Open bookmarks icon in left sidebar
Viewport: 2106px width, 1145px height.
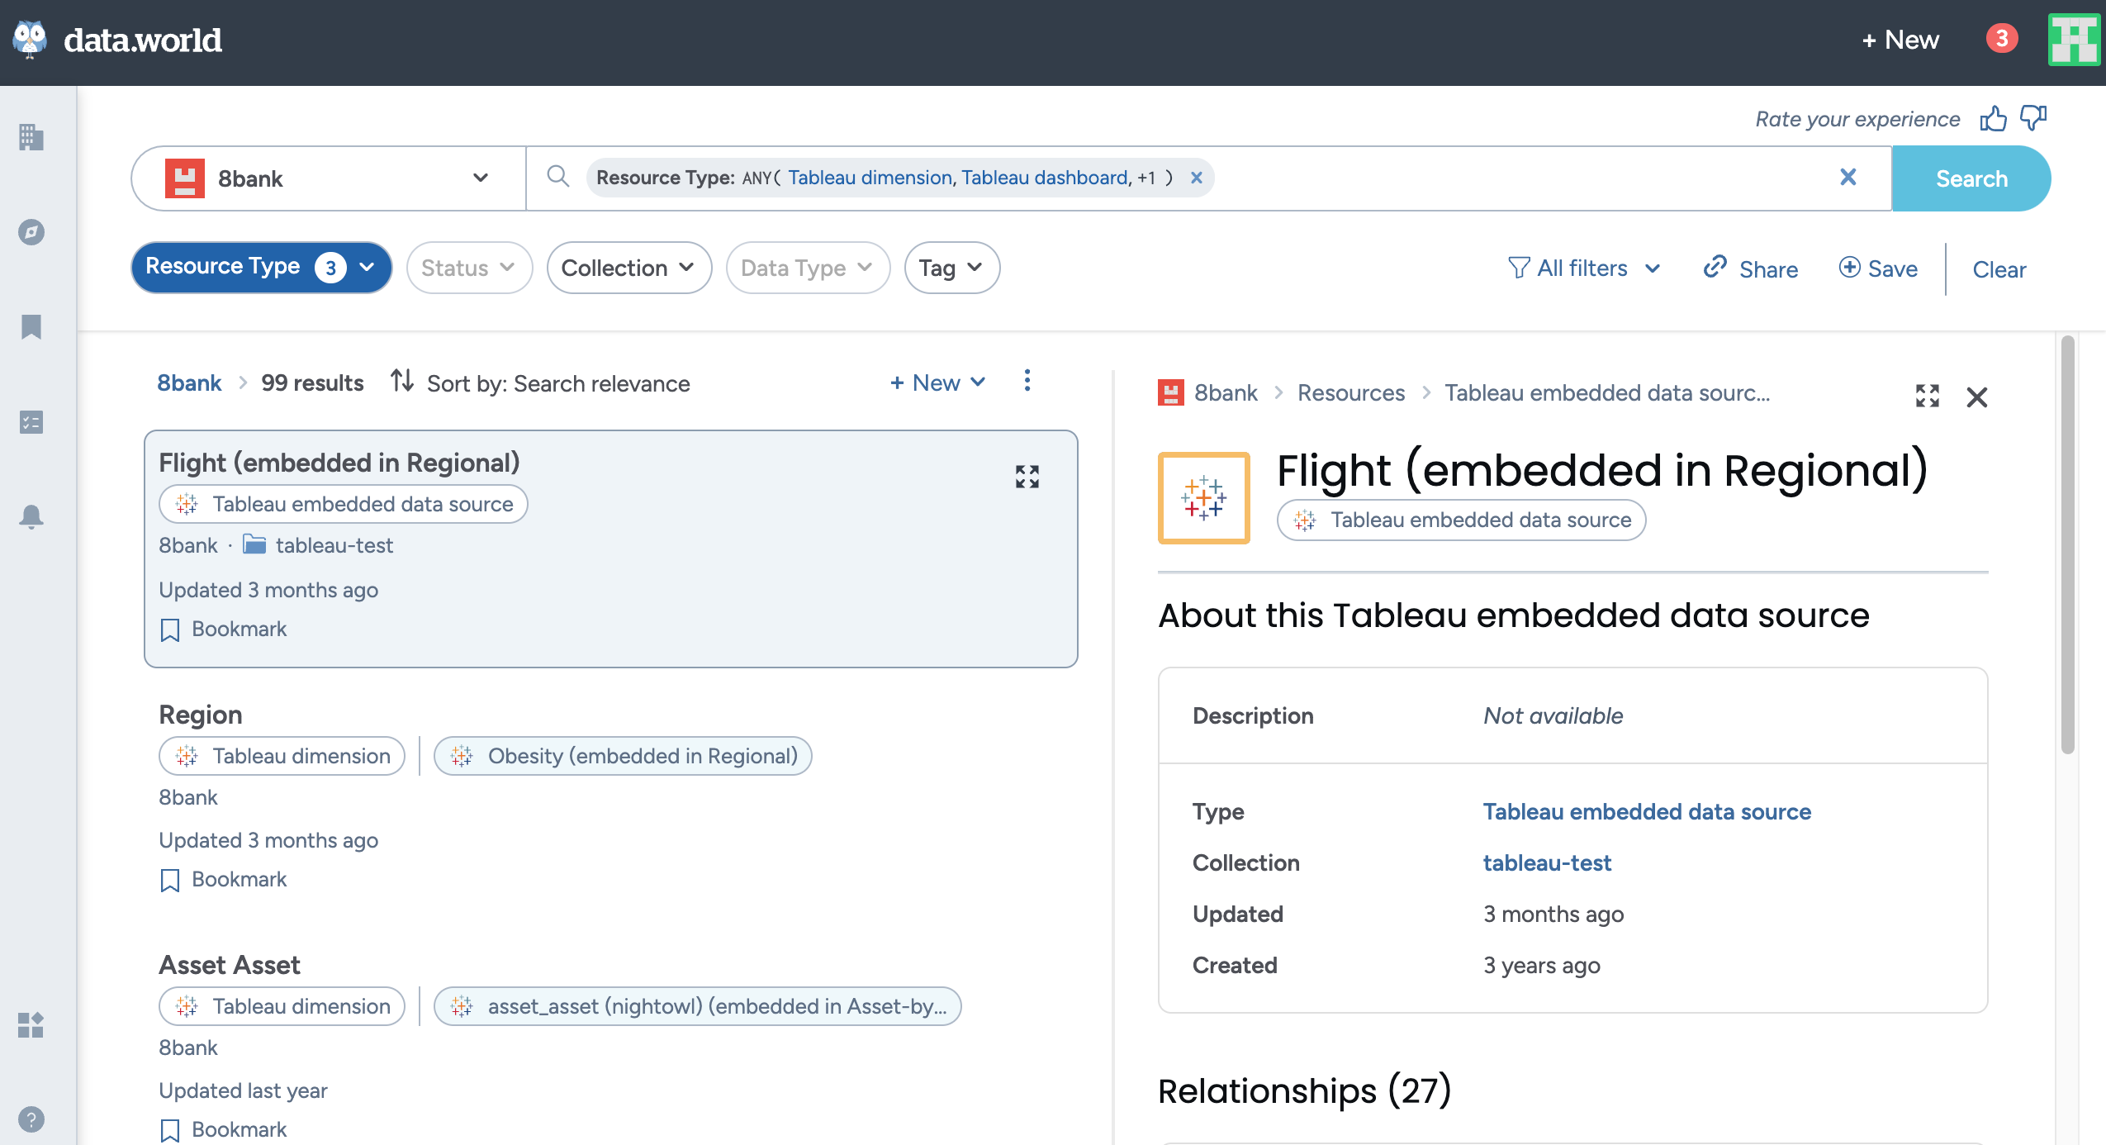click(x=31, y=327)
